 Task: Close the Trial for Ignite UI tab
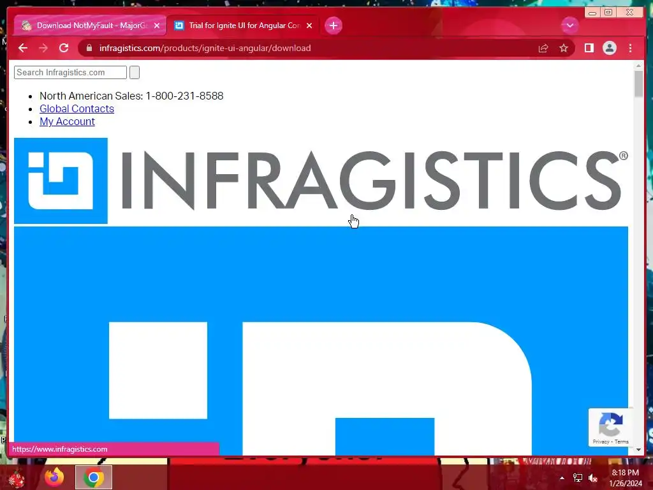(309, 26)
